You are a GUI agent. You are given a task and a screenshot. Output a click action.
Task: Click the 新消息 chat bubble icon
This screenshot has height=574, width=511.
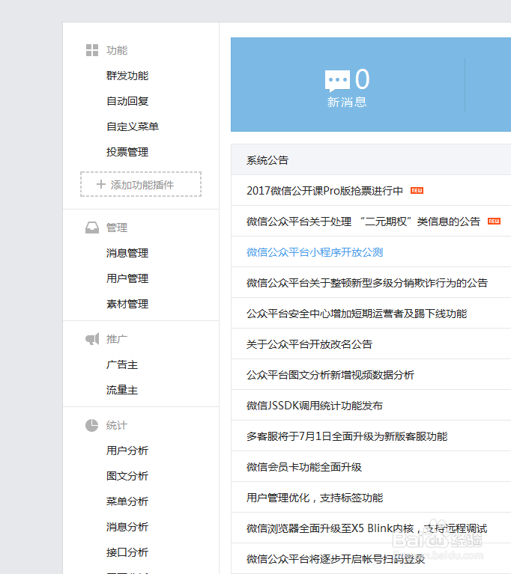[337, 81]
